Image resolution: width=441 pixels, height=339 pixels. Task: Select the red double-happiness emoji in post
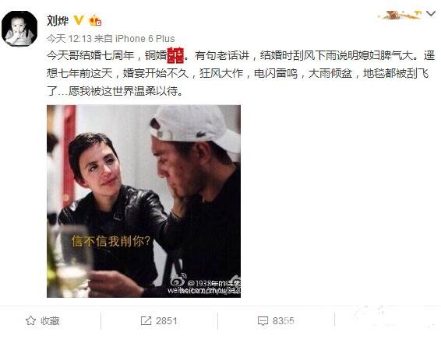[x=176, y=55]
